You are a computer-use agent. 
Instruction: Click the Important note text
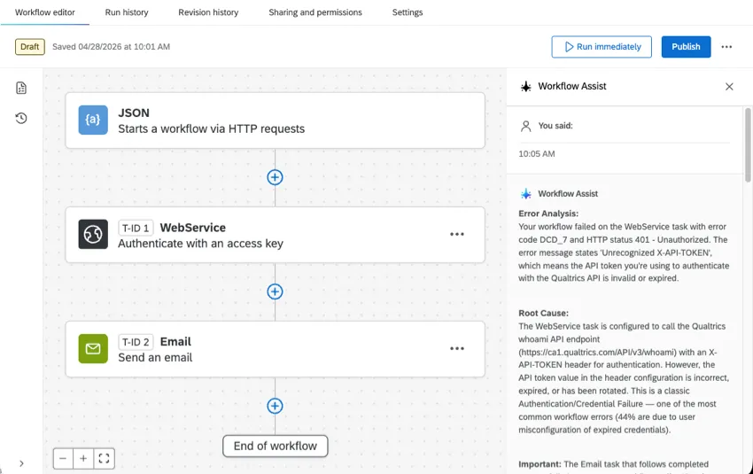tap(614, 464)
